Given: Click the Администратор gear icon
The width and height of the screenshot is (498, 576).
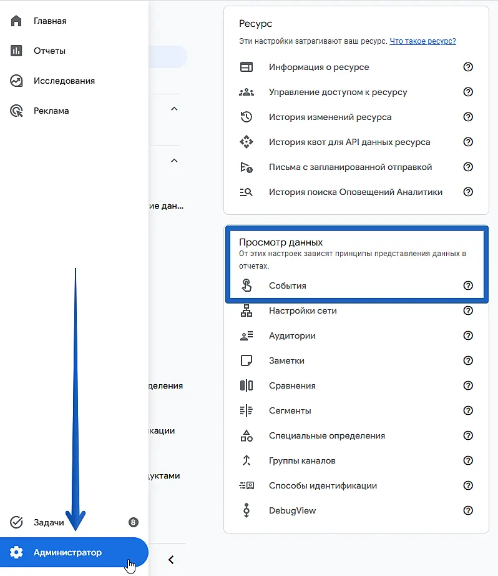Looking at the screenshot, I should coord(16,552).
